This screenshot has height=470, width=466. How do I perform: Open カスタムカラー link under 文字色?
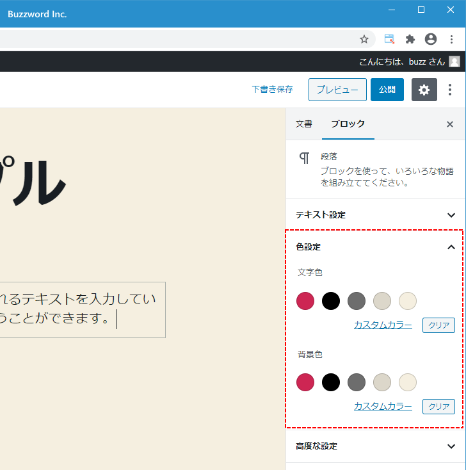click(383, 325)
